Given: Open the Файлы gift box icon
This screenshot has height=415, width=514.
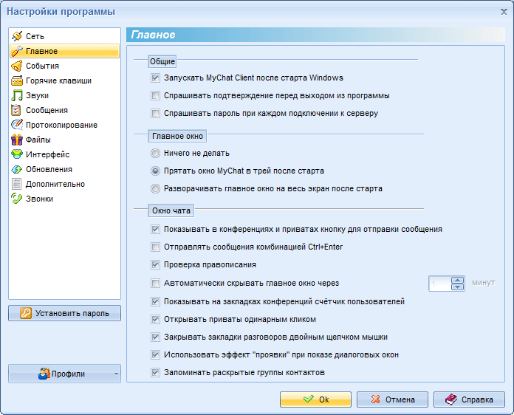Looking at the screenshot, I should pyautogui.click(x=17, y=140).
